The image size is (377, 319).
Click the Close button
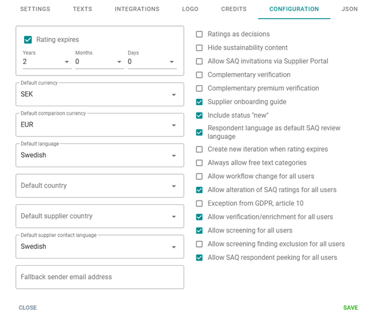point(28,308)
